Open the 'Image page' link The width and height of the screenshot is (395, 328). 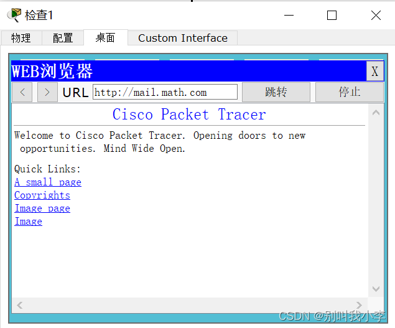pyautogui.click(x=42, y=209)
